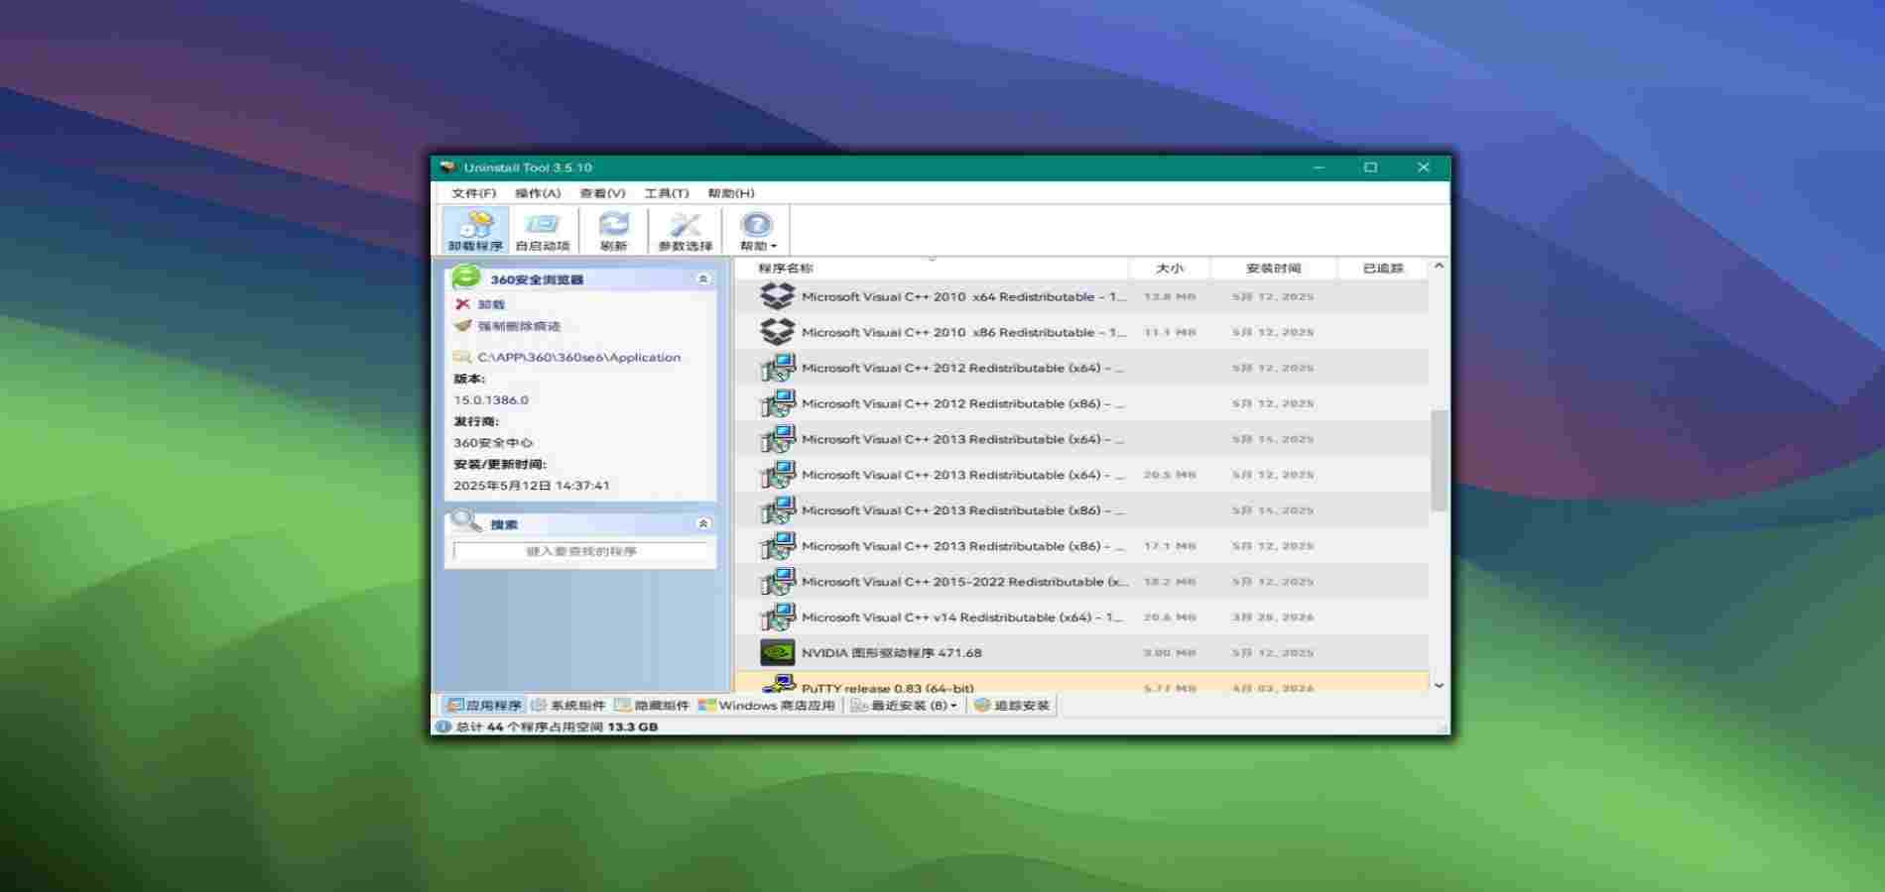Open 参数选择 preferences icon

pos(685,225)
